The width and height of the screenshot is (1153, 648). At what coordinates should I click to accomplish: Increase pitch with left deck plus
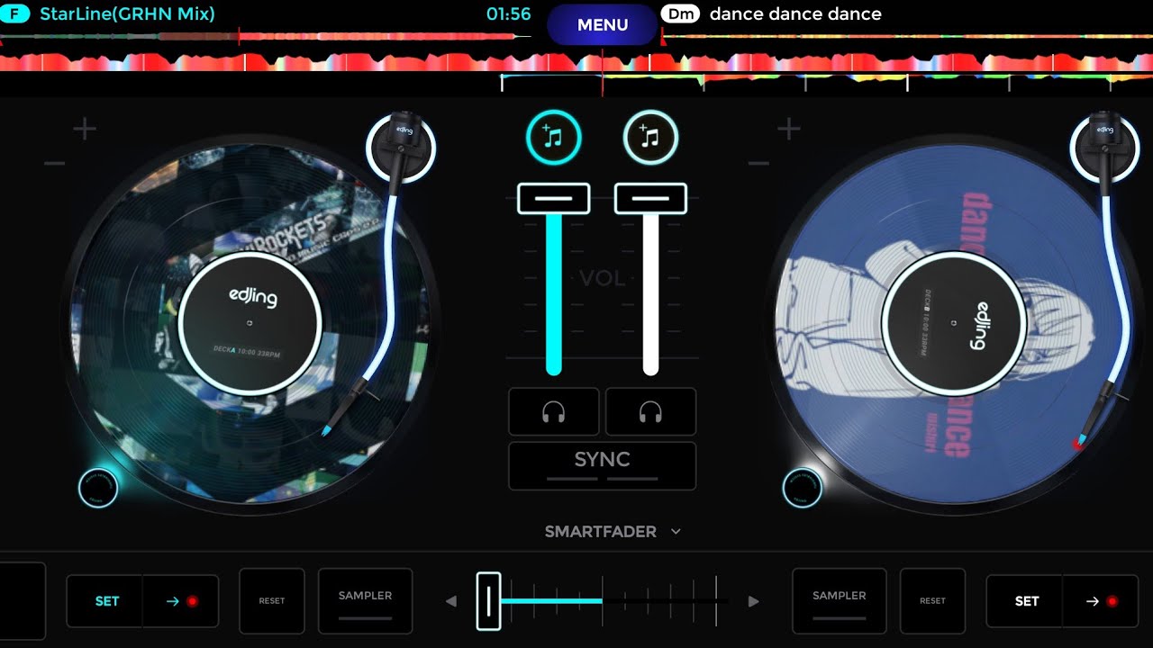(85, 130)
